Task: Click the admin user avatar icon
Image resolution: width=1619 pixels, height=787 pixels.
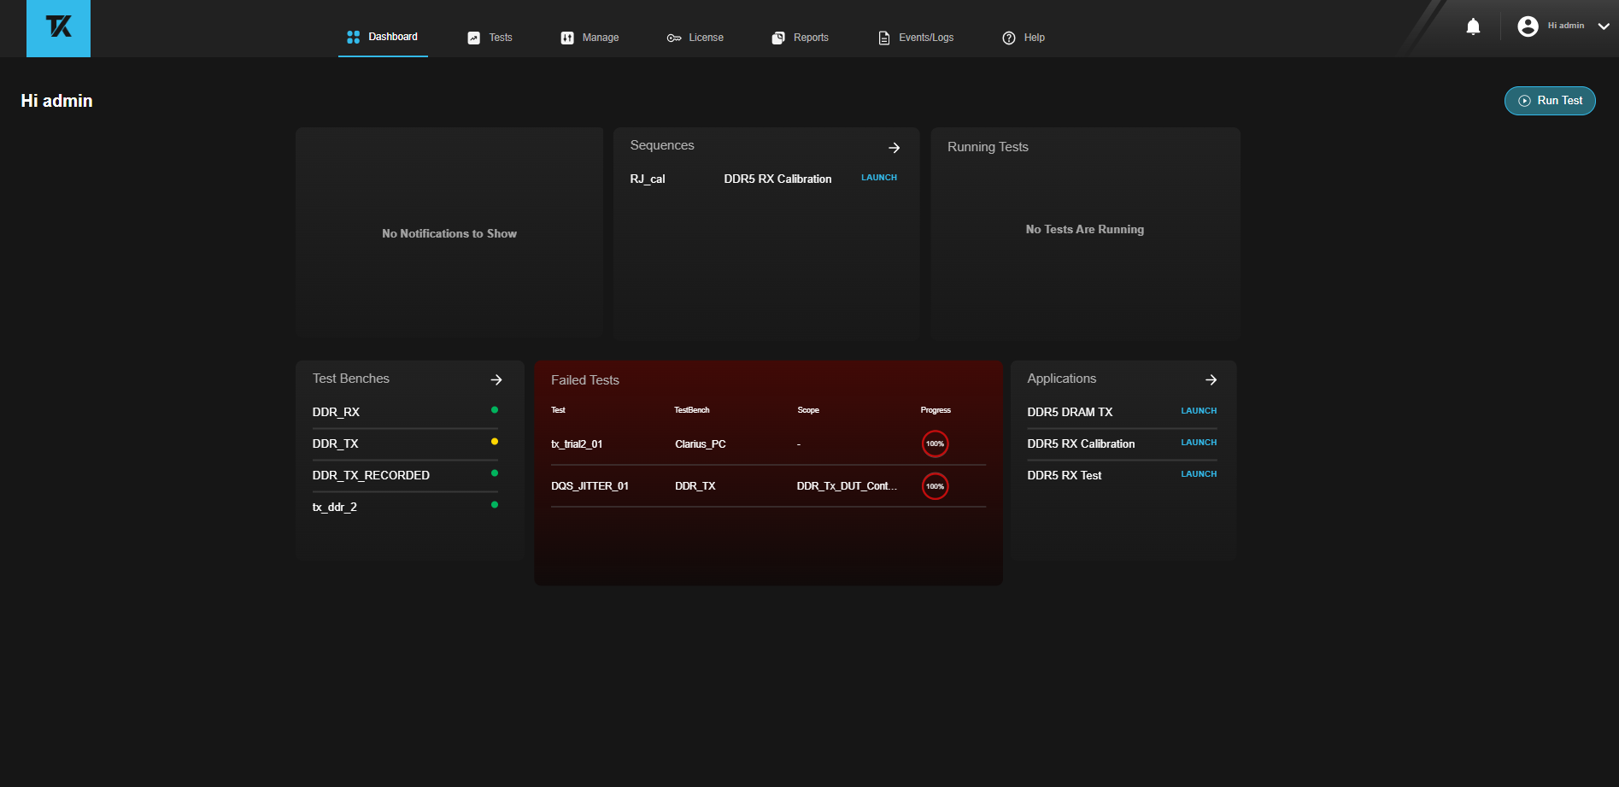Action: 1528,26
